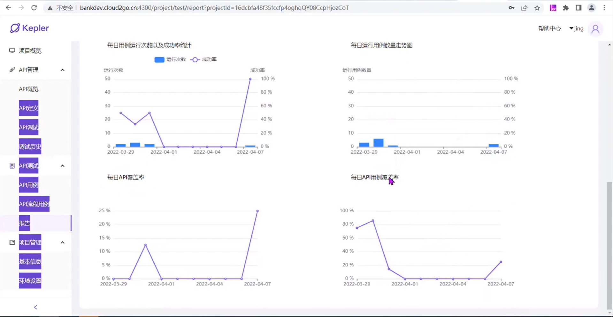Select the API流程用例 menu item
613x317 pixels.
click(34, 204)
